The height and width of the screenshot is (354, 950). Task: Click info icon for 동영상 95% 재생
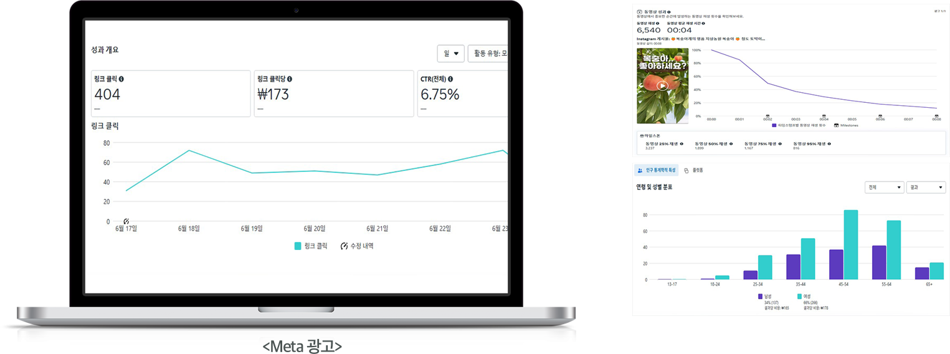pos(829,144)
